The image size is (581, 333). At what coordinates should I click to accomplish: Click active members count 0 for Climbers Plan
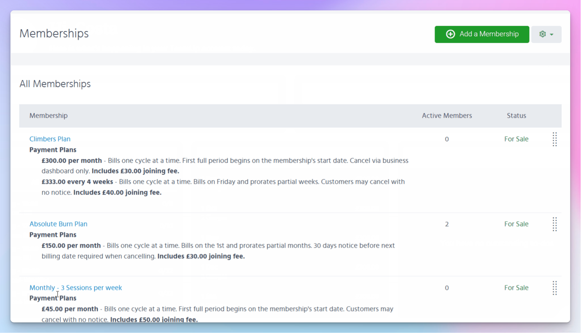click(447, 139)
